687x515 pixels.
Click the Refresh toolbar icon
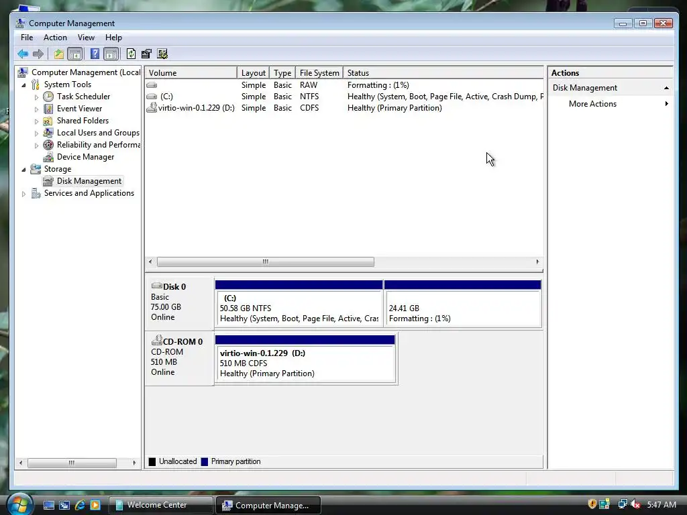(x=131, y=54)
